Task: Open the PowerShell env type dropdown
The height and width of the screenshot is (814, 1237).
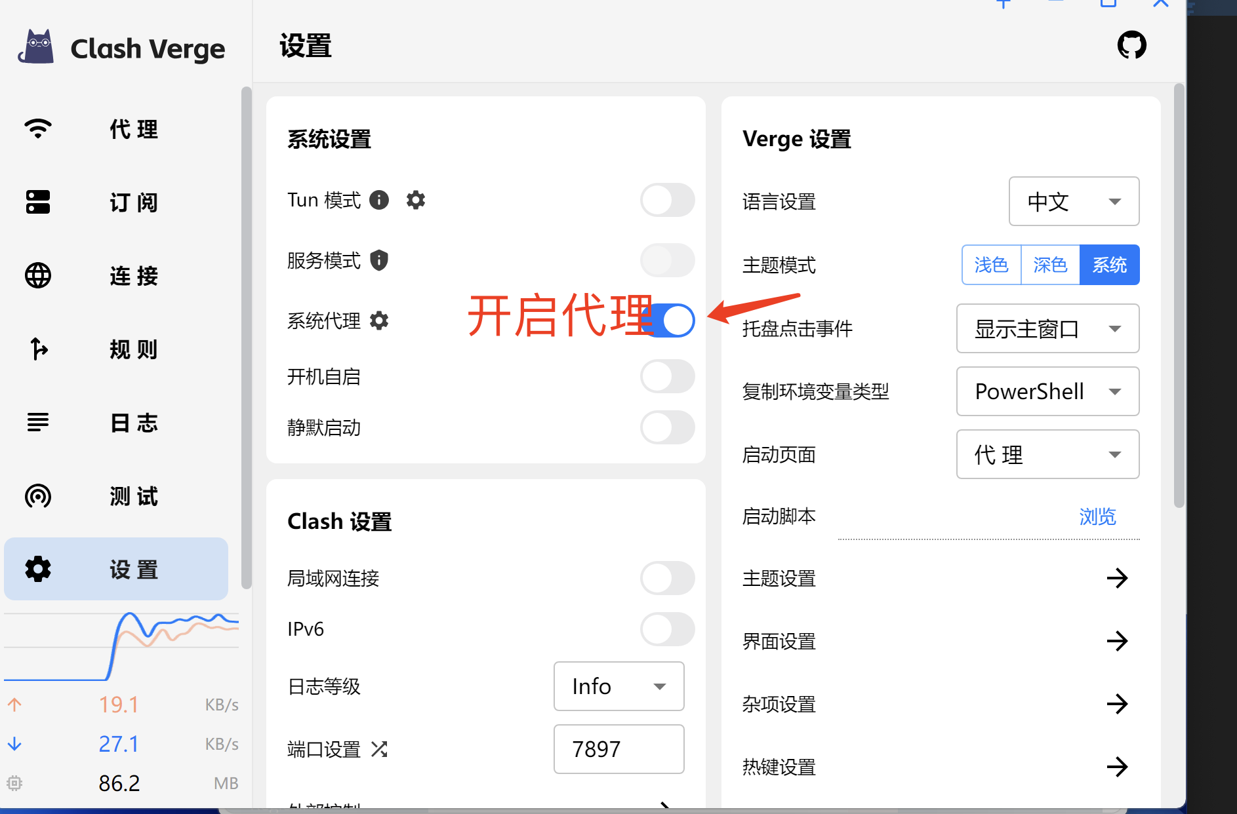Action: (1047, 391)
